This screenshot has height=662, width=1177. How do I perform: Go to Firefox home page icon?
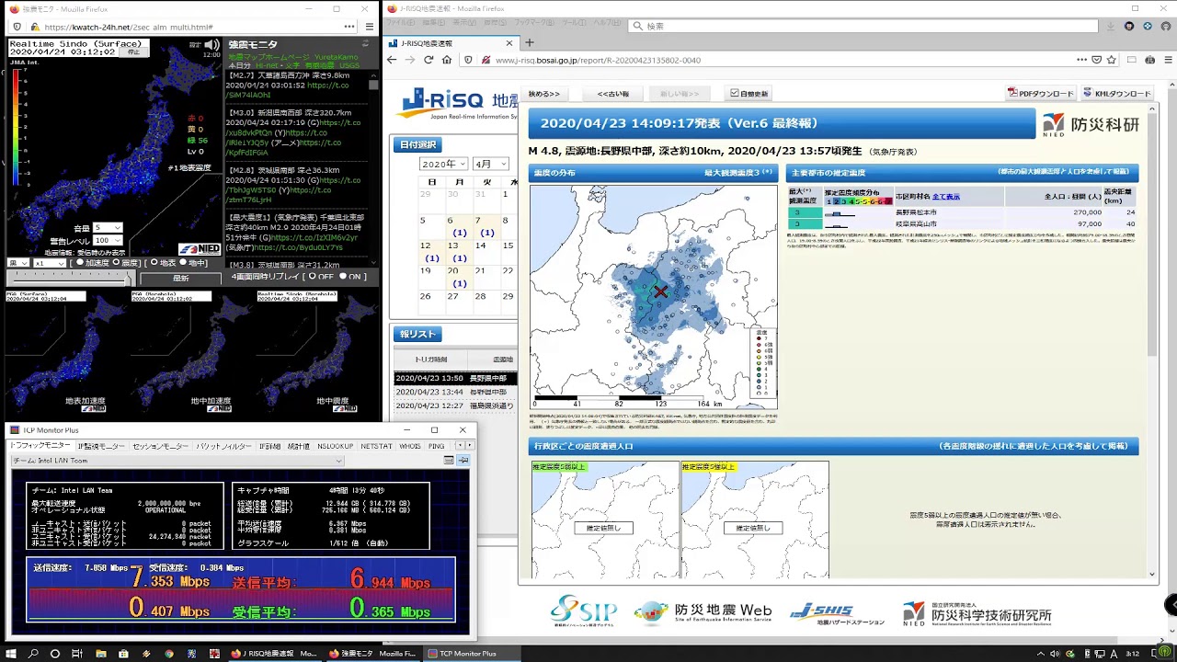447,60
